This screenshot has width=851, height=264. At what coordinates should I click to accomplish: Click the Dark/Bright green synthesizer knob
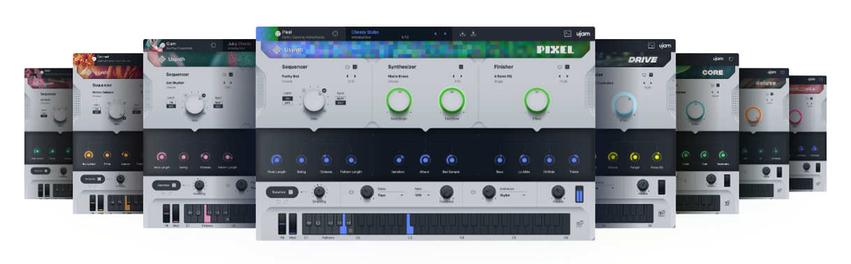click(x=398, y=101)
